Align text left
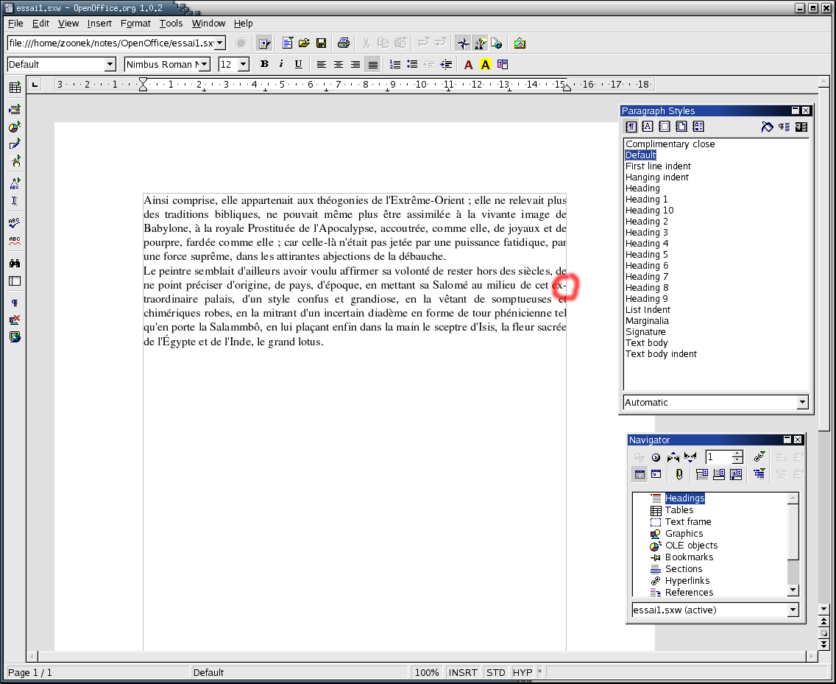This screenshot has width=836, height=684. click(321, 65)
